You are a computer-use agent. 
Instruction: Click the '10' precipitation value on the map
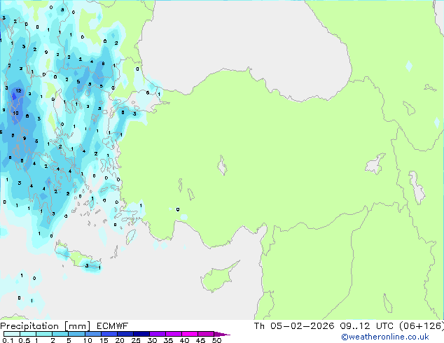15,113
